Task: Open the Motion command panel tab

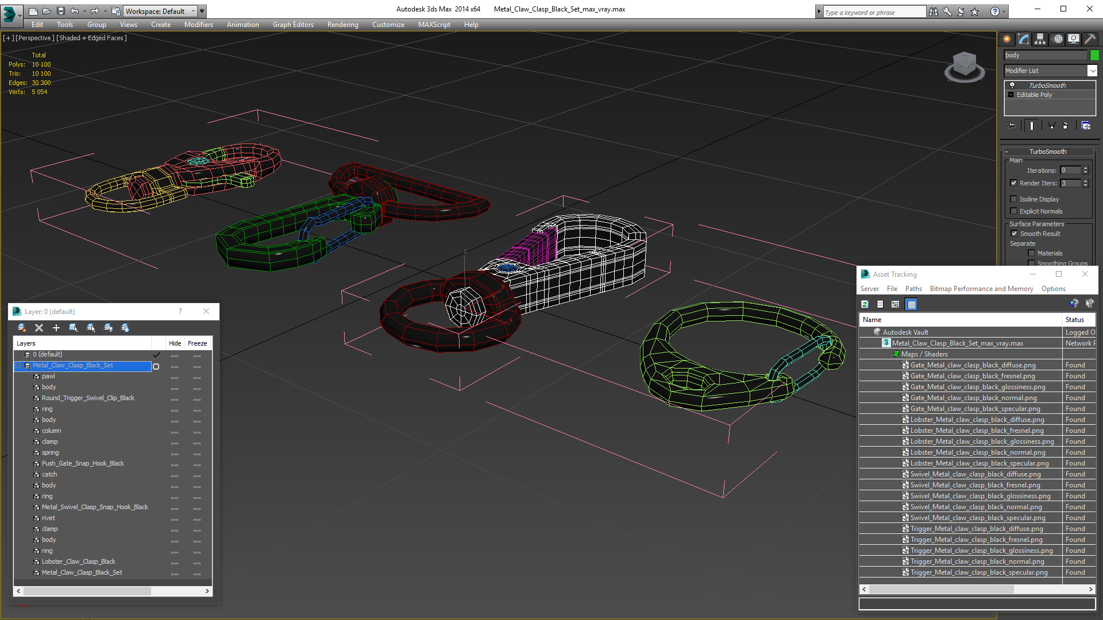Action: click(x=1057, y=39)
